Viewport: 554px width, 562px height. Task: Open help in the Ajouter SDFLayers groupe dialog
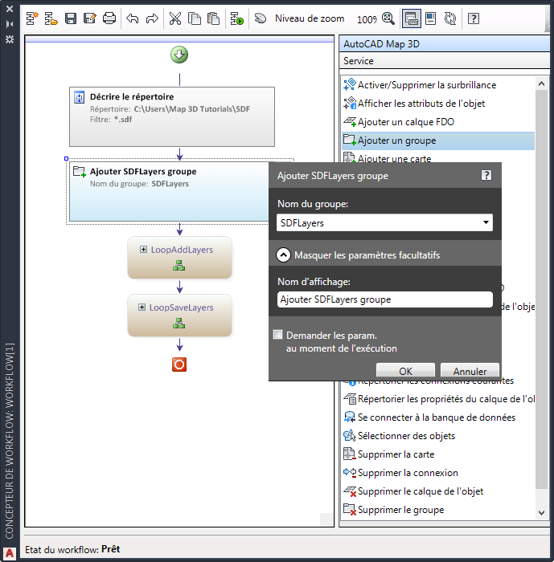coord(486,175)
